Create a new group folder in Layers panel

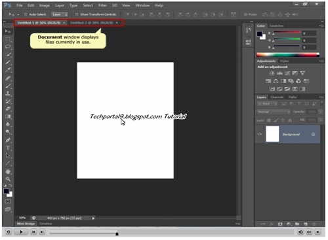(297, 224)
